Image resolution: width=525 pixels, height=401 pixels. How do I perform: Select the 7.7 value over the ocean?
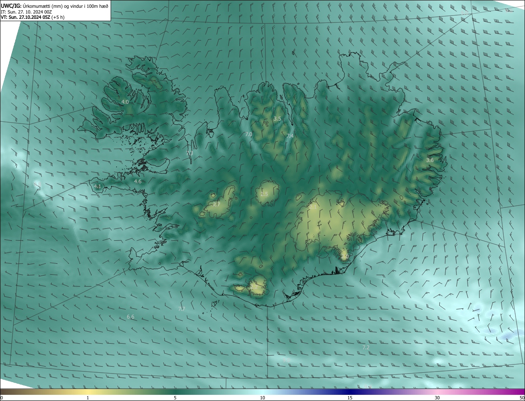(x=182, y=309)
